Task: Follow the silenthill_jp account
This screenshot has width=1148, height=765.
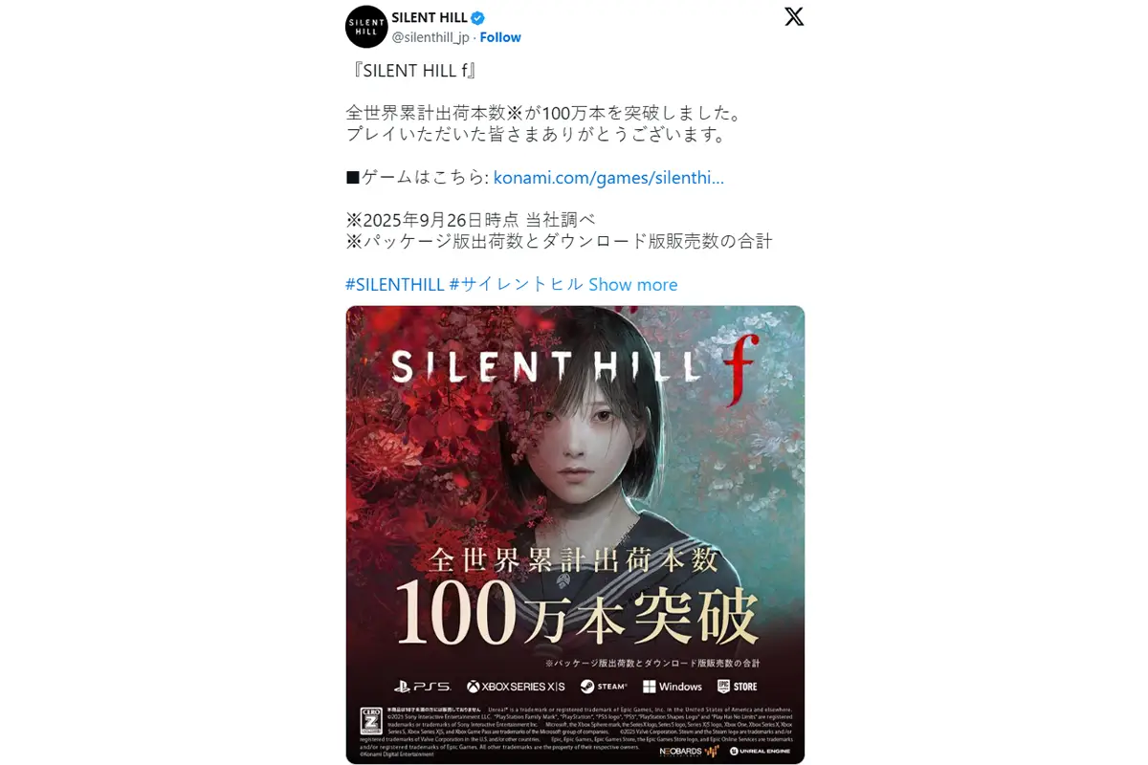Action: 500,37
